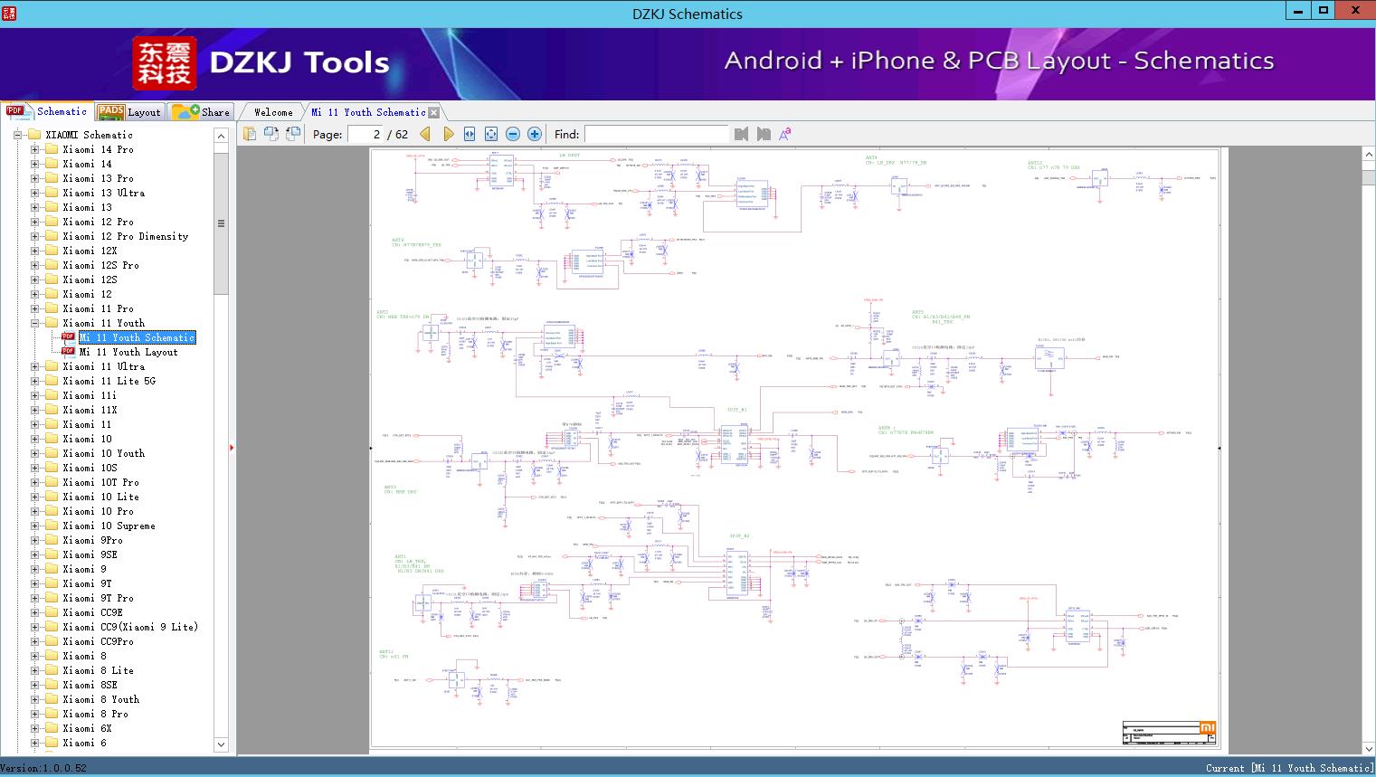
Task: Open the Layout tab
Action: pyautogui.click(x=129, y=112)
